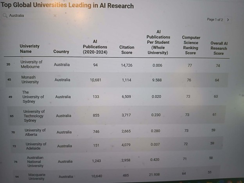
Task: Select Overall AI Research Score header
Action: click(x=219, y=48)
